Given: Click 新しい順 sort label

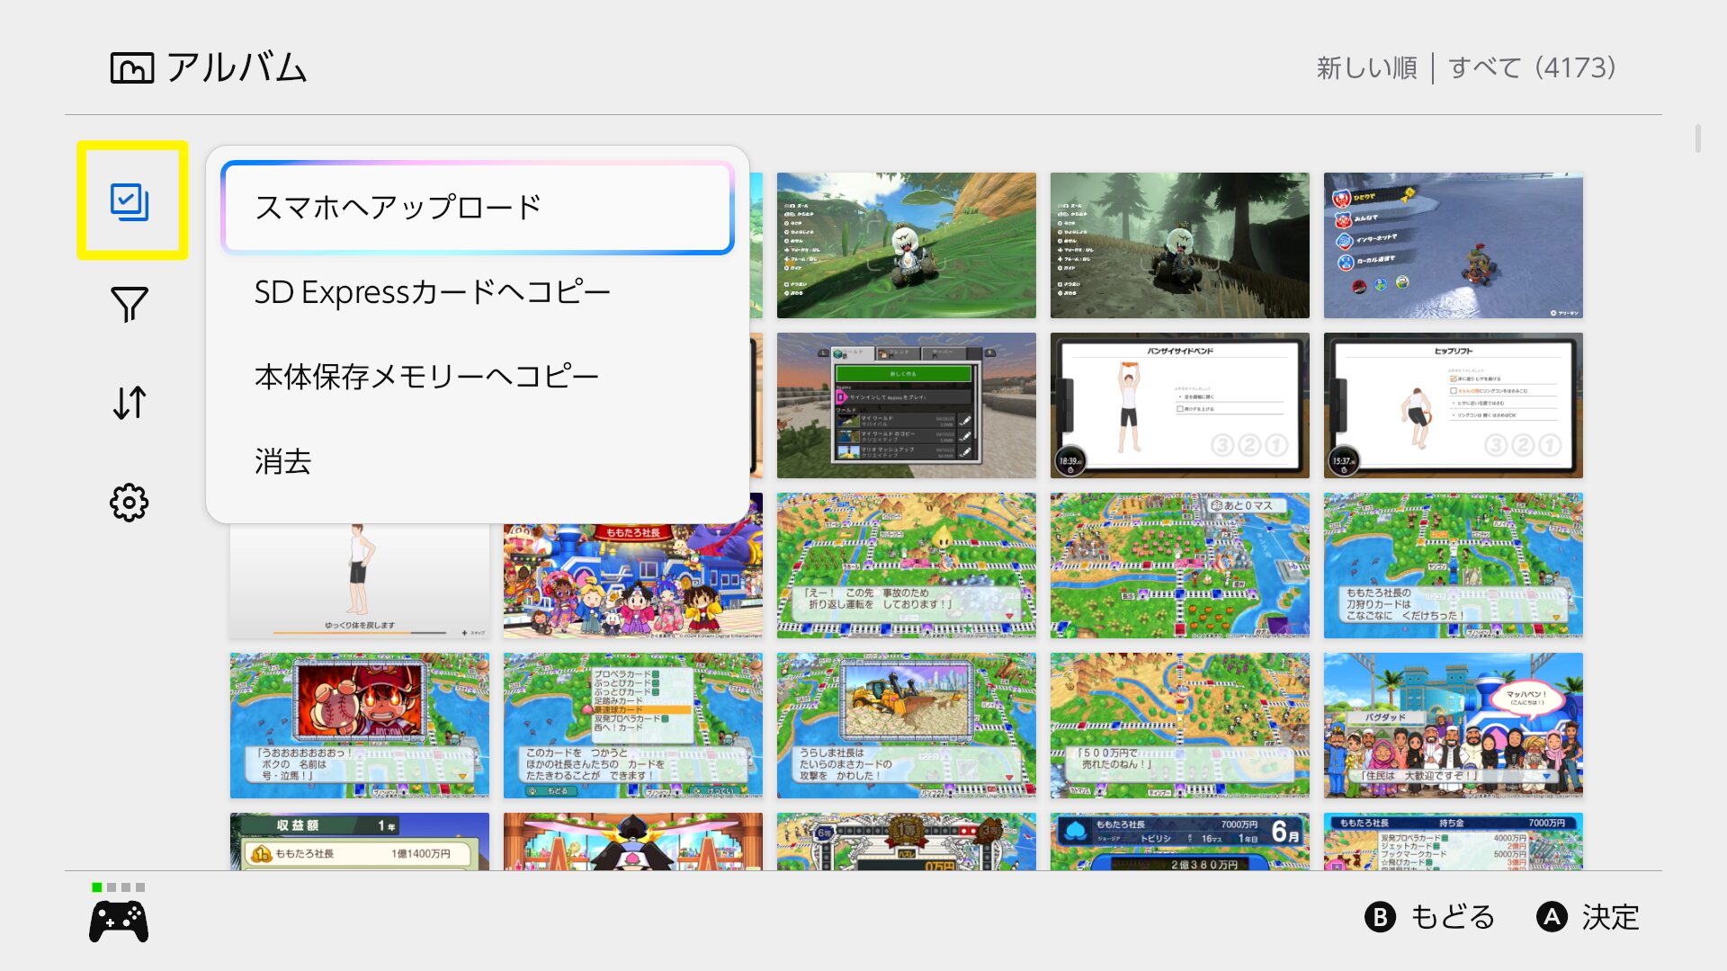Looking at the screenshot, I should [x=1366, y=67].
